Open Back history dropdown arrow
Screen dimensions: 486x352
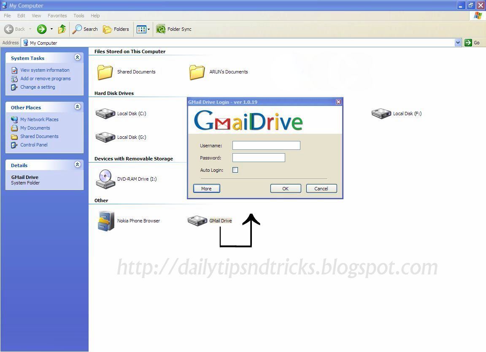(x=30, y=29)
